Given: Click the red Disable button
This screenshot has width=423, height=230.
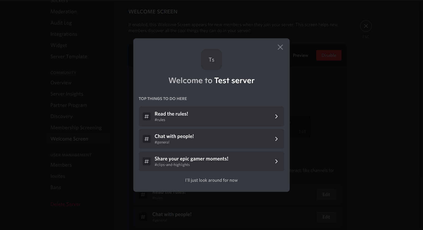Looking at the screenshot, I should click(x=329, y=55).
